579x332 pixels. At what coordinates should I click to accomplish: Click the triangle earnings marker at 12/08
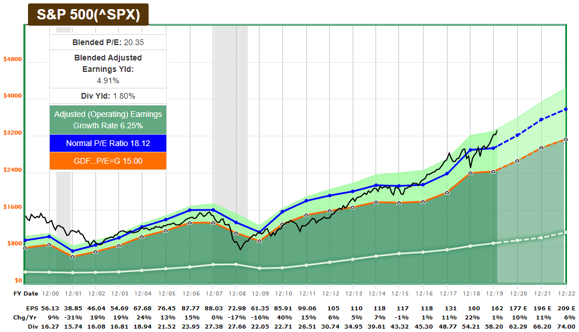[x=235, y=234]
